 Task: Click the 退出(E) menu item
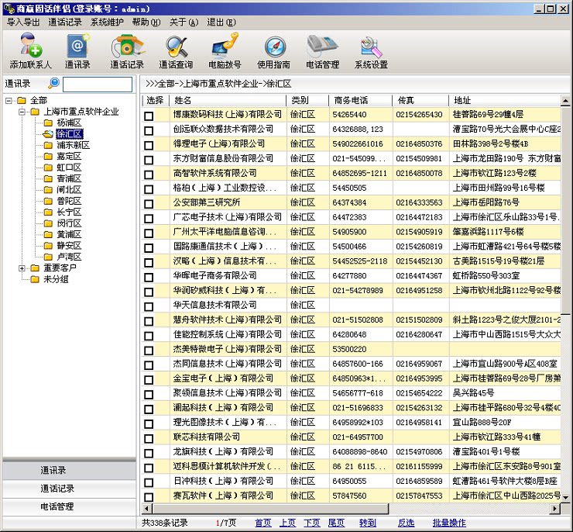click(221, 22)
